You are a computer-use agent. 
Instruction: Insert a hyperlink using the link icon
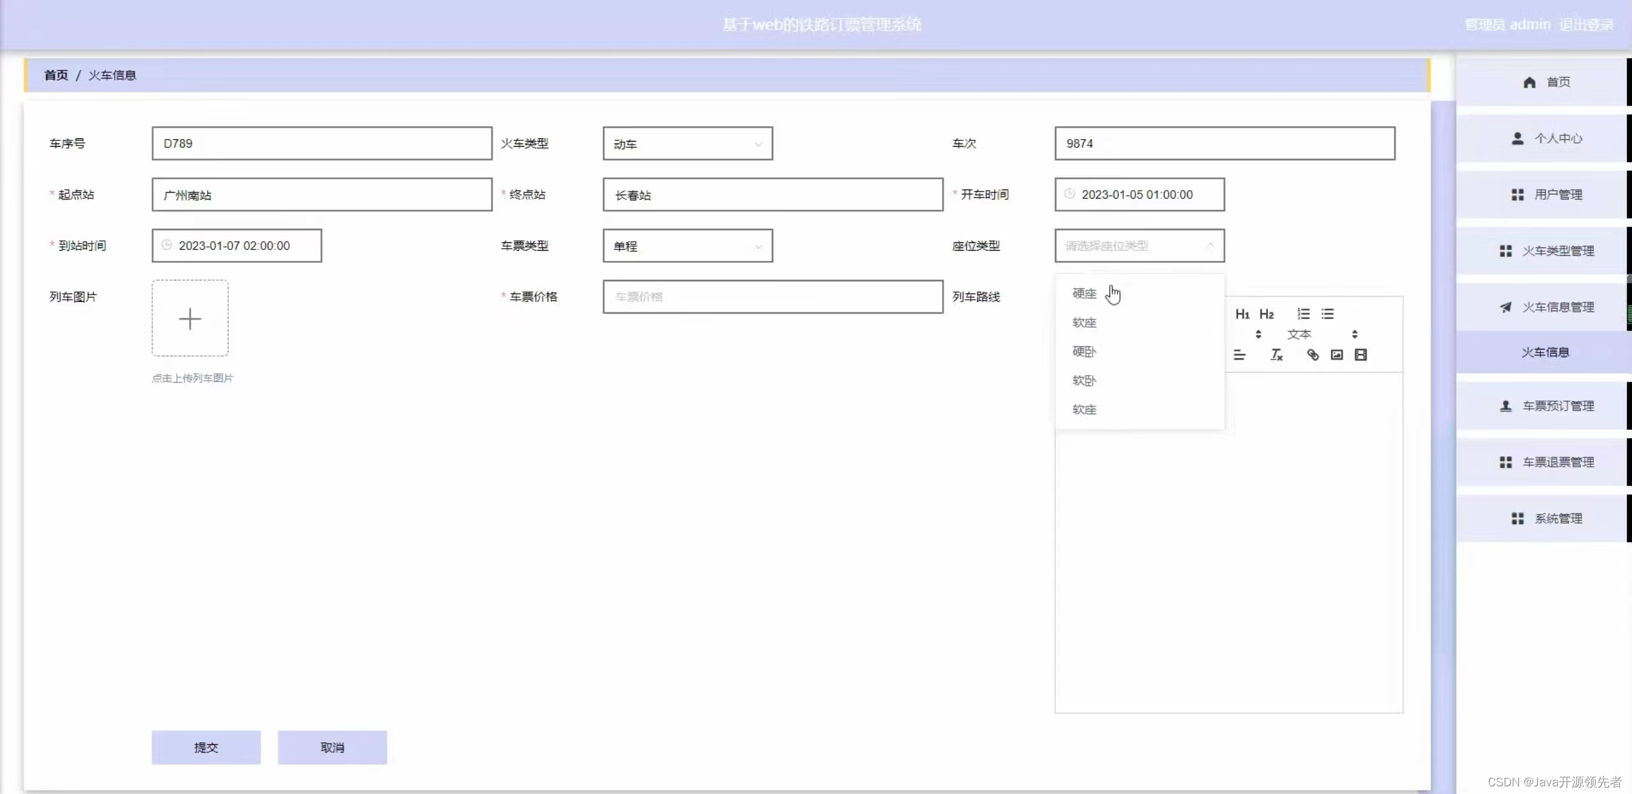(x=1313, y=355)
